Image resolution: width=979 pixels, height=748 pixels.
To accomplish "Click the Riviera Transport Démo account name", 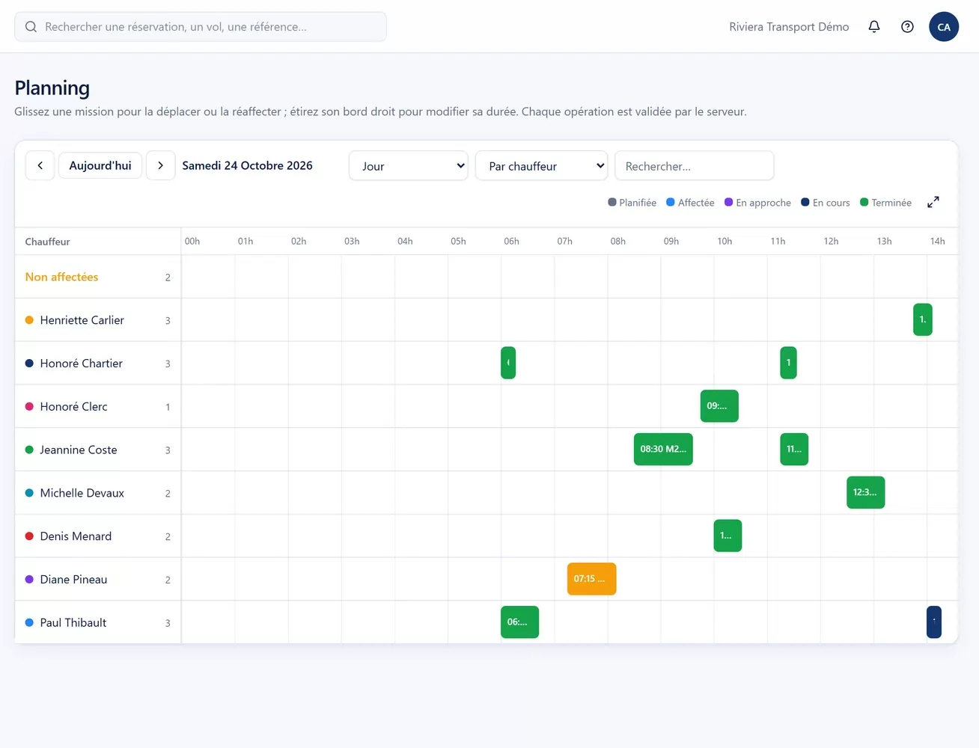I will click(x=789, y=27).
